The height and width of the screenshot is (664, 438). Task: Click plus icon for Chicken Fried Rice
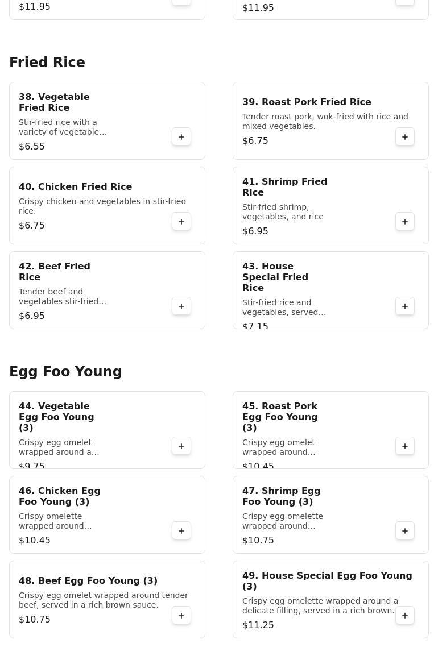pos(181,222)
